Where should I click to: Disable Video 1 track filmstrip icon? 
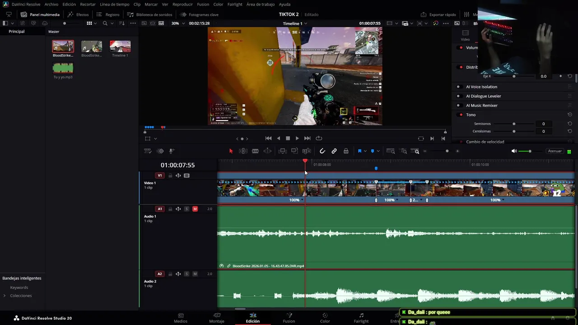pyautogui.click(x=186, y=176)
